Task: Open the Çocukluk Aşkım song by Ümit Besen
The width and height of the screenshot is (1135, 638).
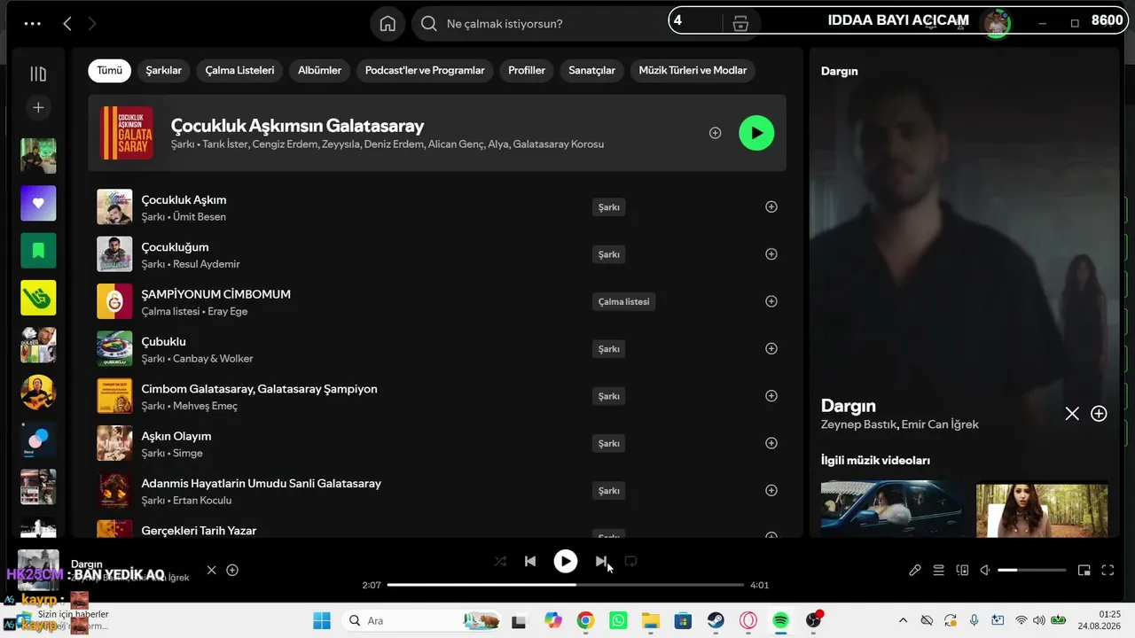Action: point(184,200)
